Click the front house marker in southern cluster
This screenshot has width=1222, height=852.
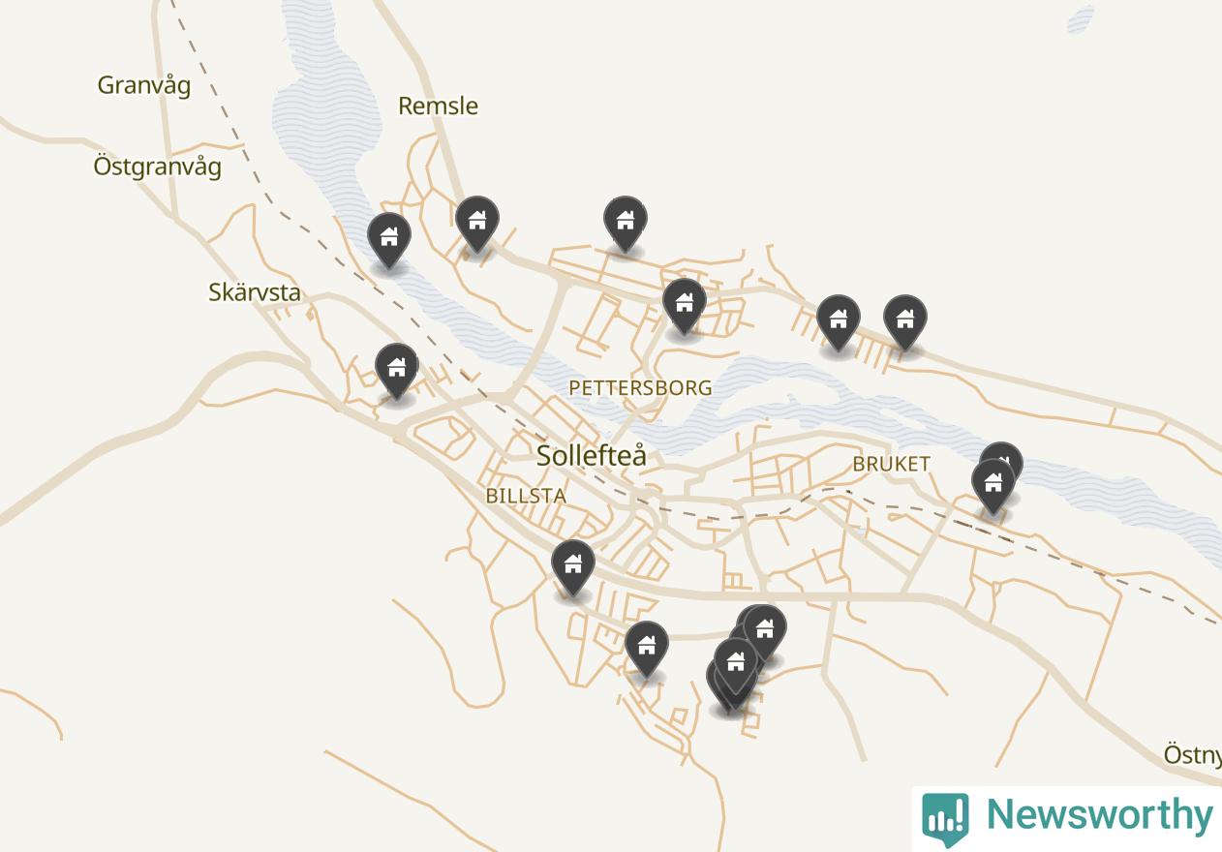pos(736,666)
